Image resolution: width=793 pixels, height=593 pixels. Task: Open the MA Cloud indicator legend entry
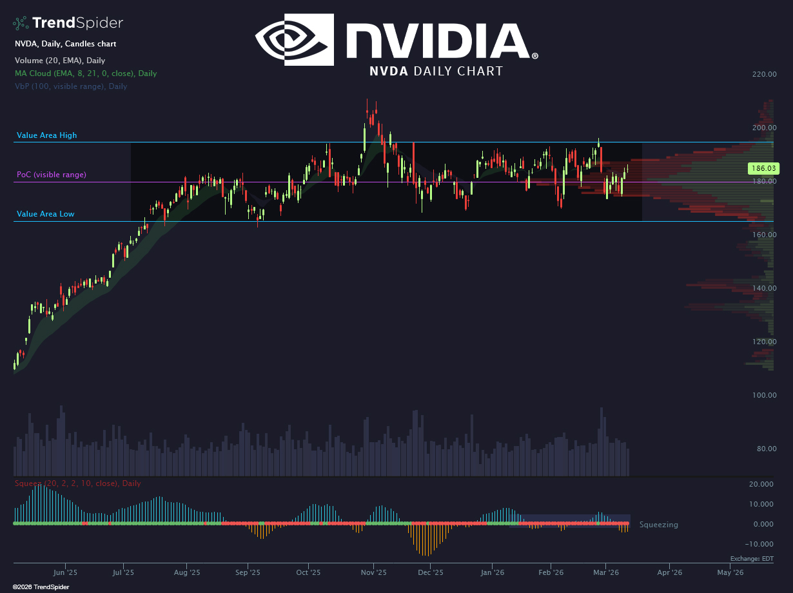pyautogui.click(x=86, y=73)
